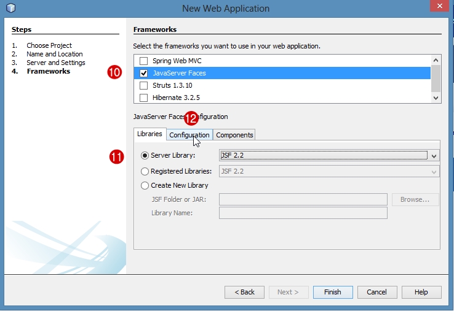
Task: Switch to the Libraries tab
Action: pyautogui.click(x=149, y=134)
